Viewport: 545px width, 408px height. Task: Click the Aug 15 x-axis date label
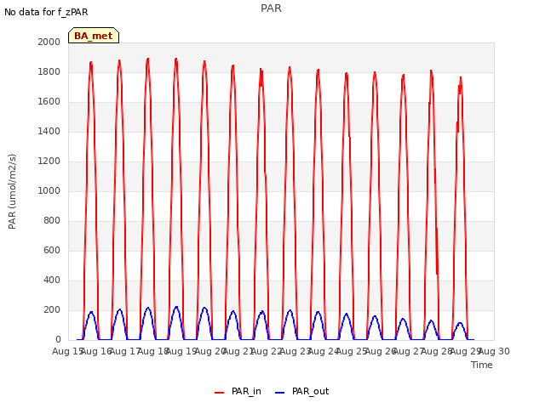pyautogui.click(x=67, y=351)
